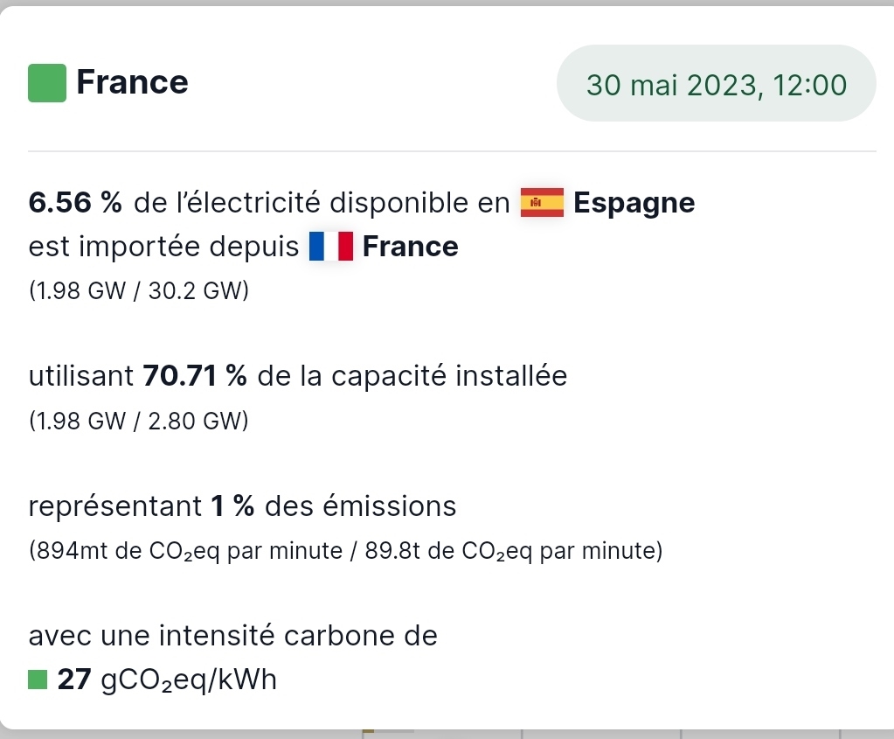The width and height of the screenshot is (894, 739).
Task: Click the date pill showing 30 mai 2023
Action: (x=716, y=85)
